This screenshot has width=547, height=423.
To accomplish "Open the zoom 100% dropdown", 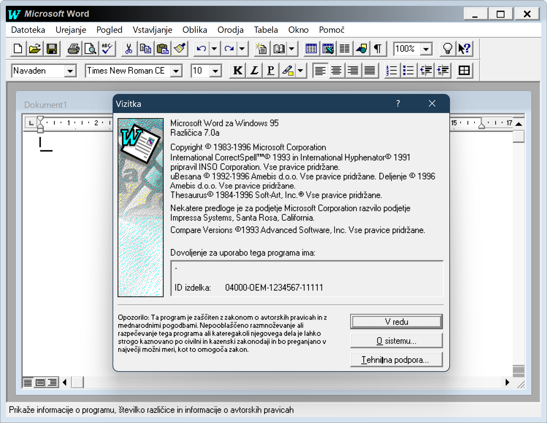I will 426,49.
